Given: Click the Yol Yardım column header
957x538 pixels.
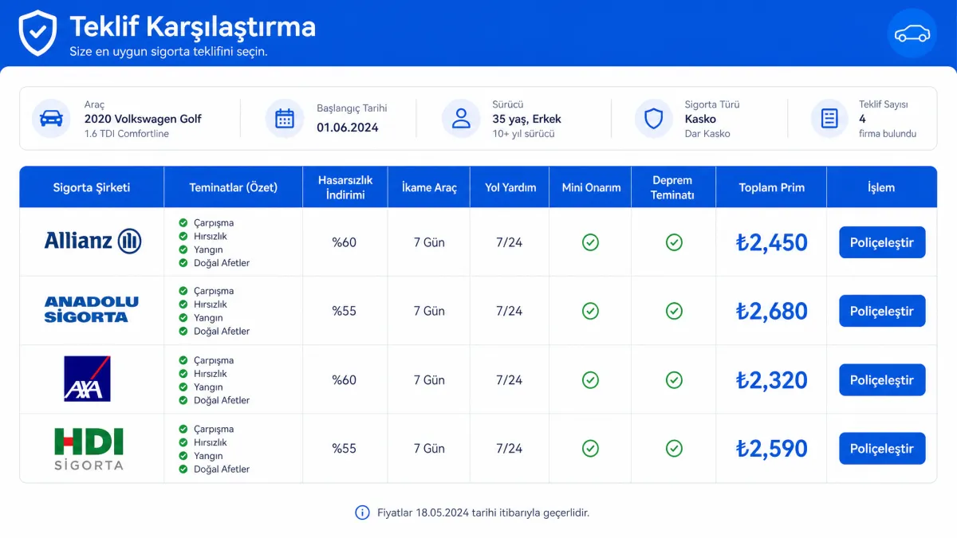Looking at the screenshot, I should click(510, 187).
